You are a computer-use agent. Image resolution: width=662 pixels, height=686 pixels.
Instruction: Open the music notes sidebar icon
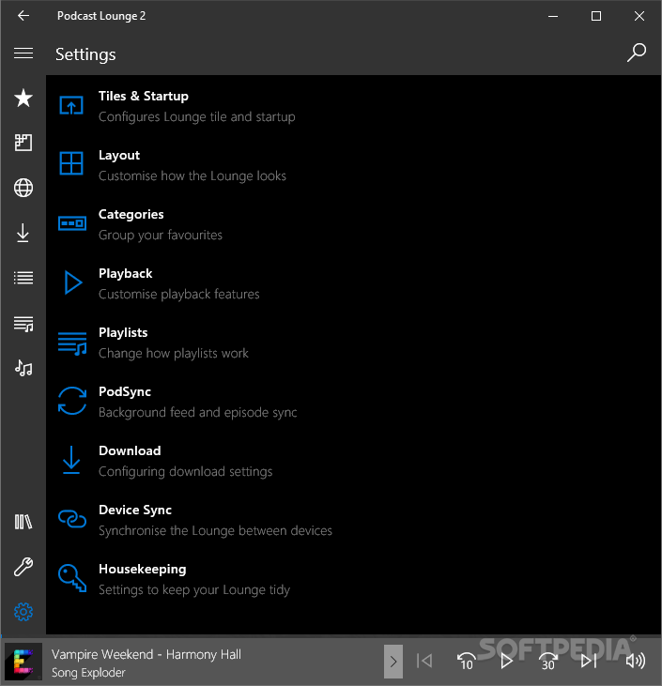tap(23, 368)
